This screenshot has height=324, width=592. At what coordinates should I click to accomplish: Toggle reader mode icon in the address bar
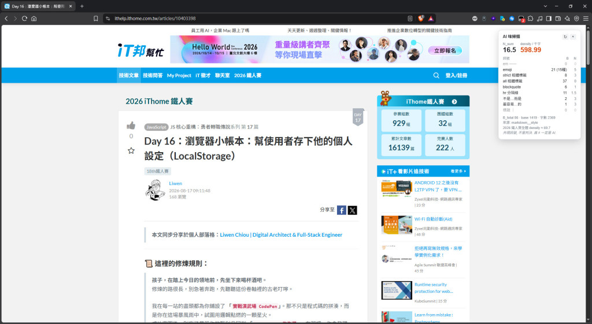click(410, 18)
